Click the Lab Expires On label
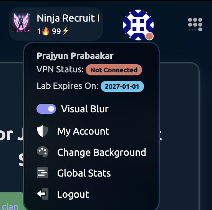This screenshot has width=212, height=210. pos(68,86)
